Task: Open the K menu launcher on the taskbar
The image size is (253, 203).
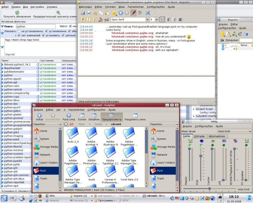Action: (x=4, y=198)
